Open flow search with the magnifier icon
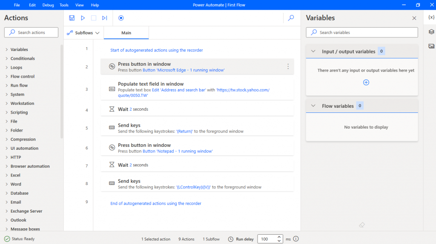The height and width of the screenshot is (244, 436). (291, 18)
